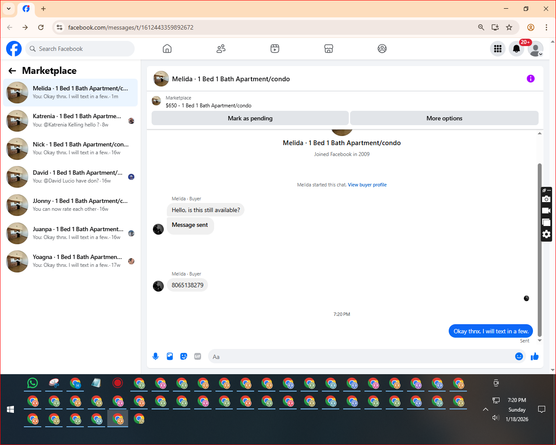Open the Facebook menu grid icon

click(x=498, y=49)
